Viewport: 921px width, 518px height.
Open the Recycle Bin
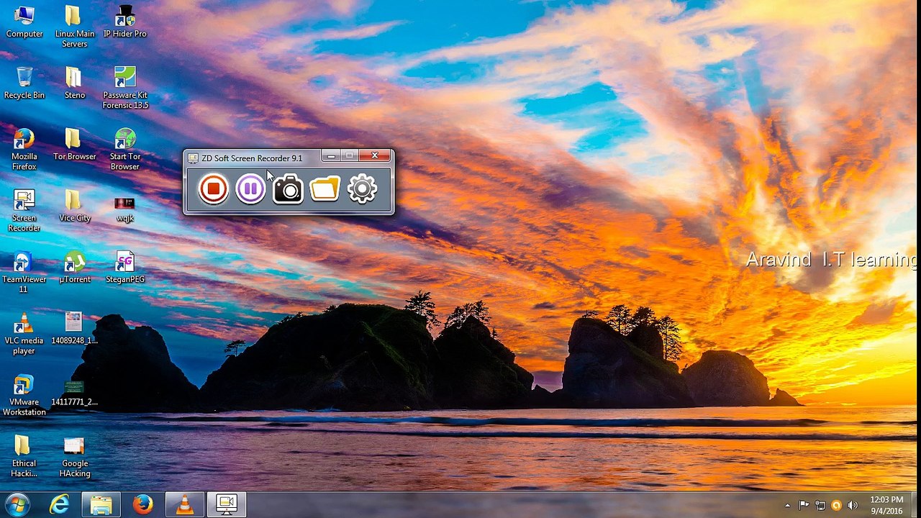[24, 83]
